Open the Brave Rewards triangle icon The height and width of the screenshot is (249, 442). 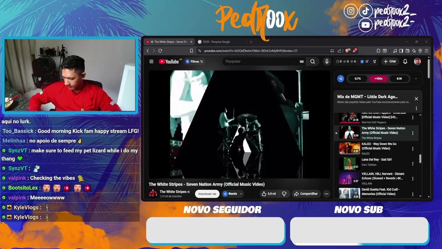[354, 50]
